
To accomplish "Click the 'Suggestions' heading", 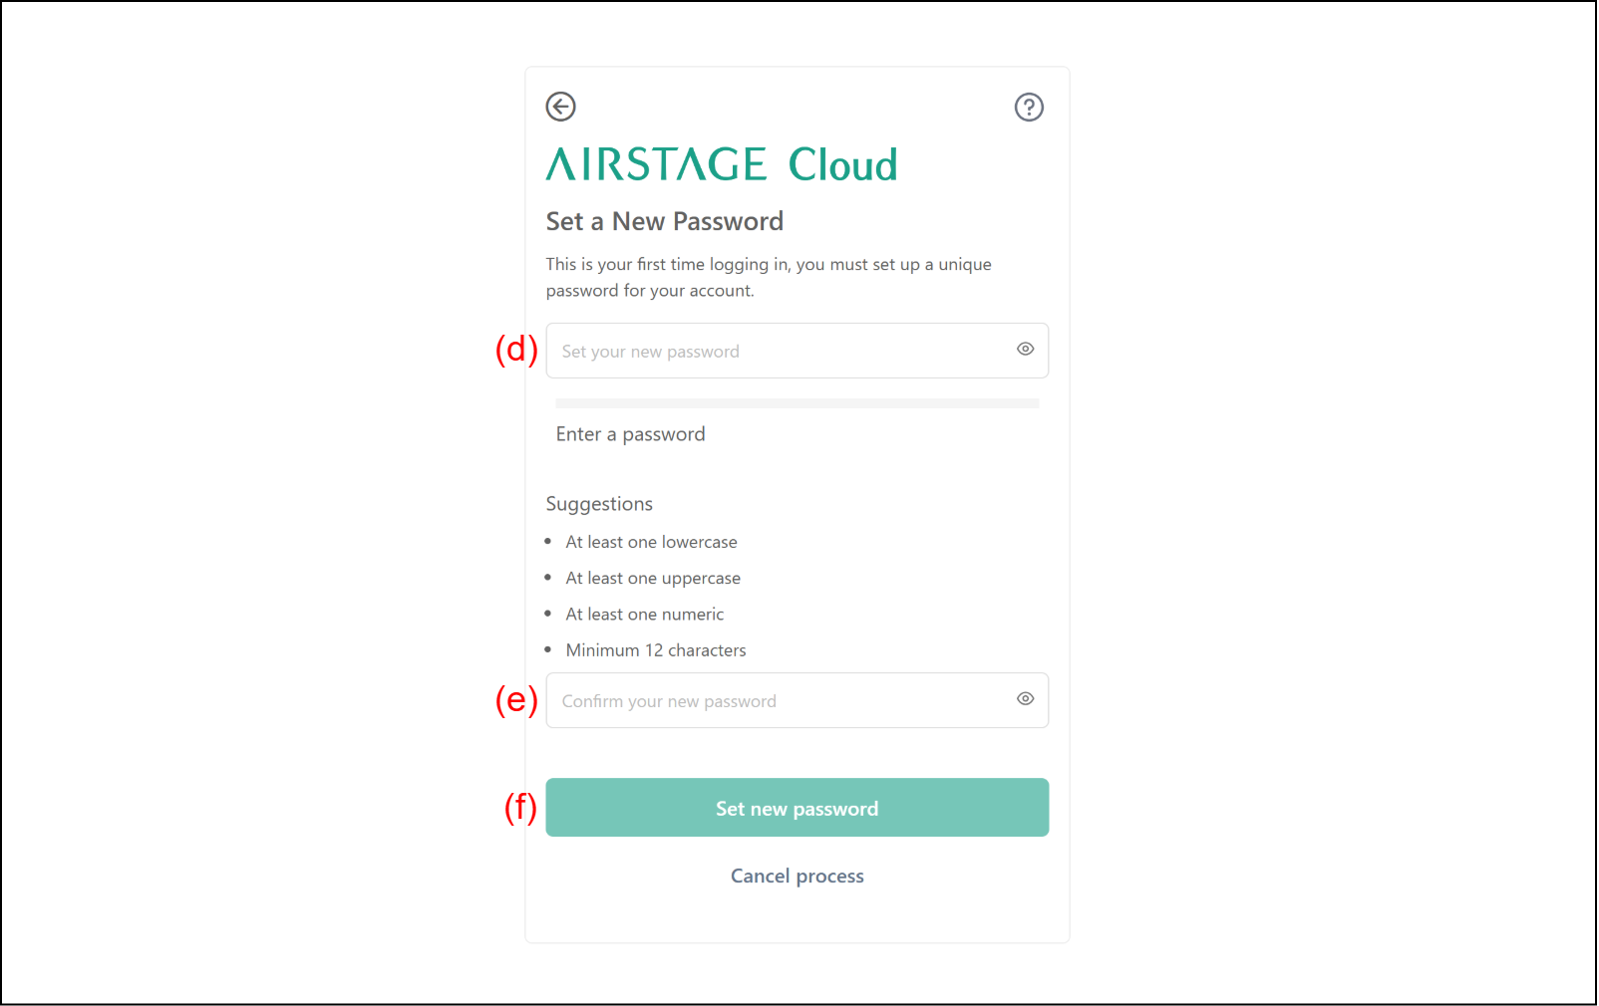I will (599, 504).
